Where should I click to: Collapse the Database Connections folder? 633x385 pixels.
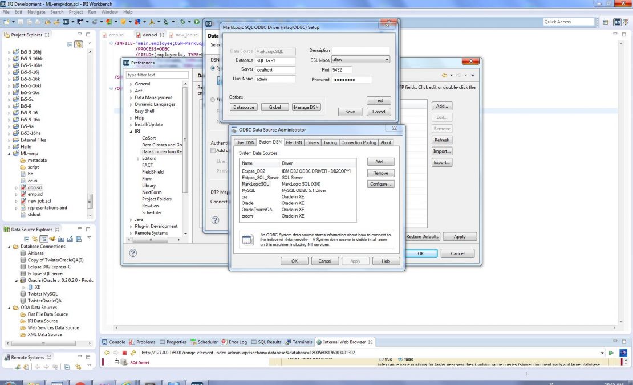tap(9, 247)
